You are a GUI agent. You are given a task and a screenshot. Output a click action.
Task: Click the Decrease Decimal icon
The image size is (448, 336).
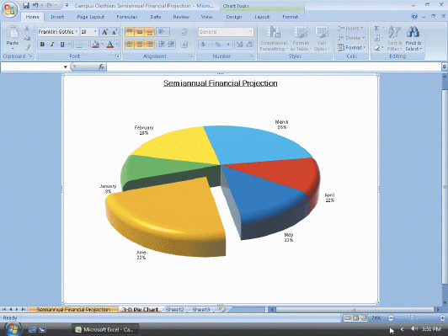[249, 45]
